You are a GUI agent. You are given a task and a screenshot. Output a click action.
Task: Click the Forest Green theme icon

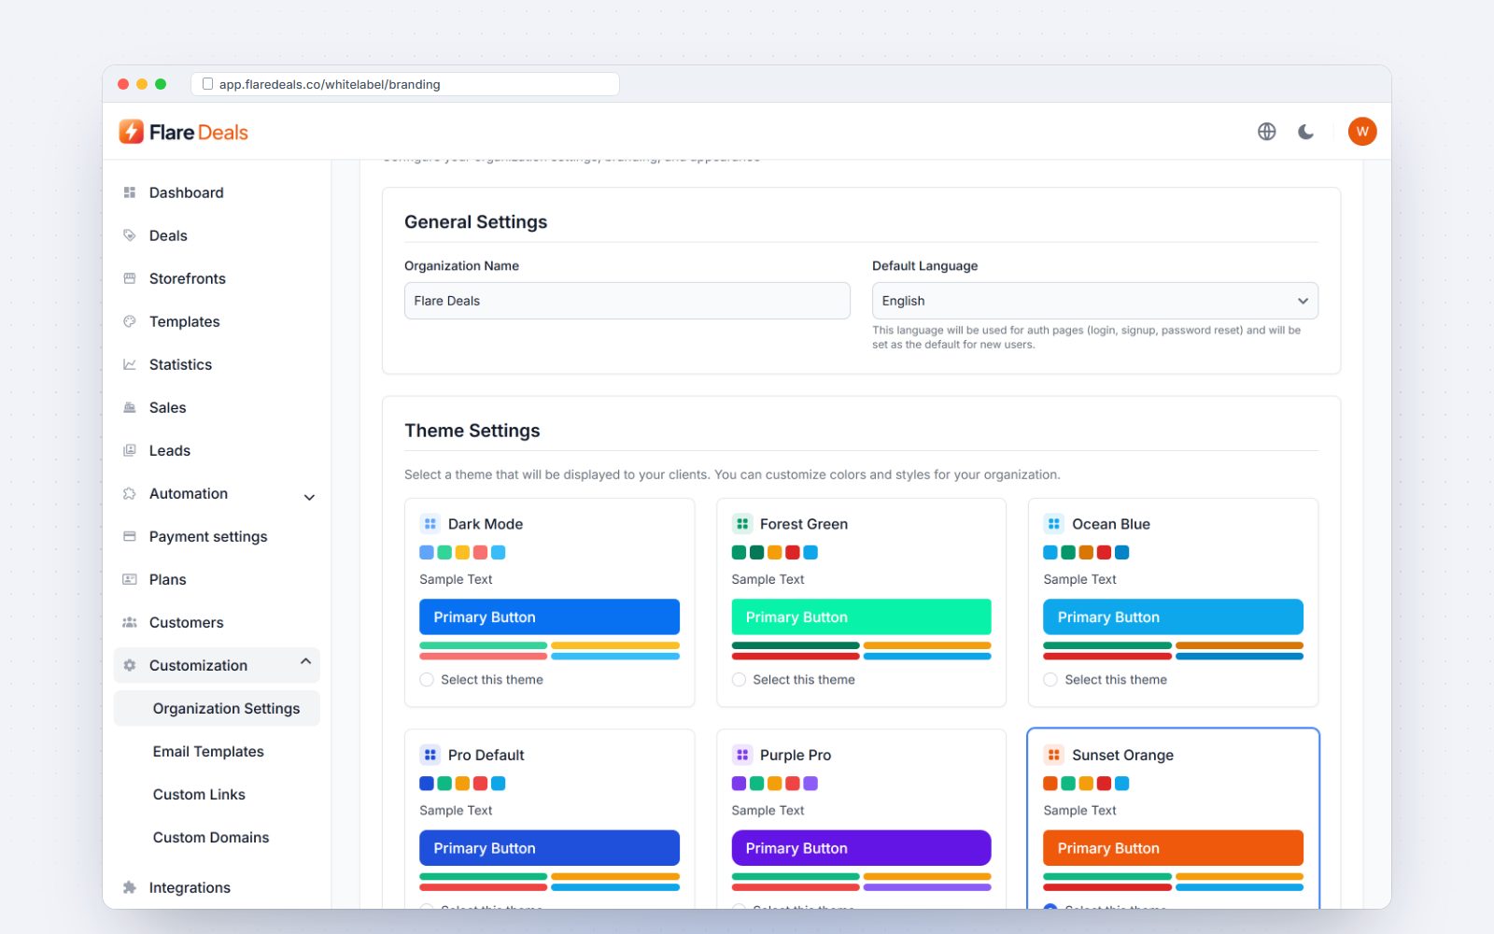[x=741, y=524]
